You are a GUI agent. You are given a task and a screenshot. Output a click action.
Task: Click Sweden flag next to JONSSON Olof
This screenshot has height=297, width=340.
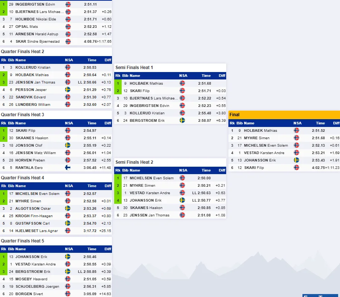tap(68, 145)
